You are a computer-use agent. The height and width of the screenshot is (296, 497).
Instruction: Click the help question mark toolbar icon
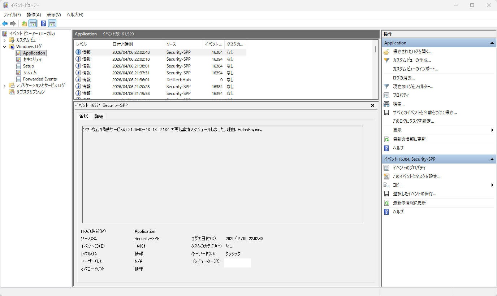point(43,24)
